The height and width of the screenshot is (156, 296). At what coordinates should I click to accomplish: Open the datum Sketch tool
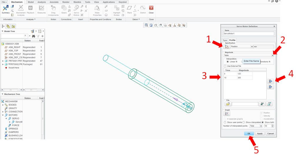pos(143,9)
